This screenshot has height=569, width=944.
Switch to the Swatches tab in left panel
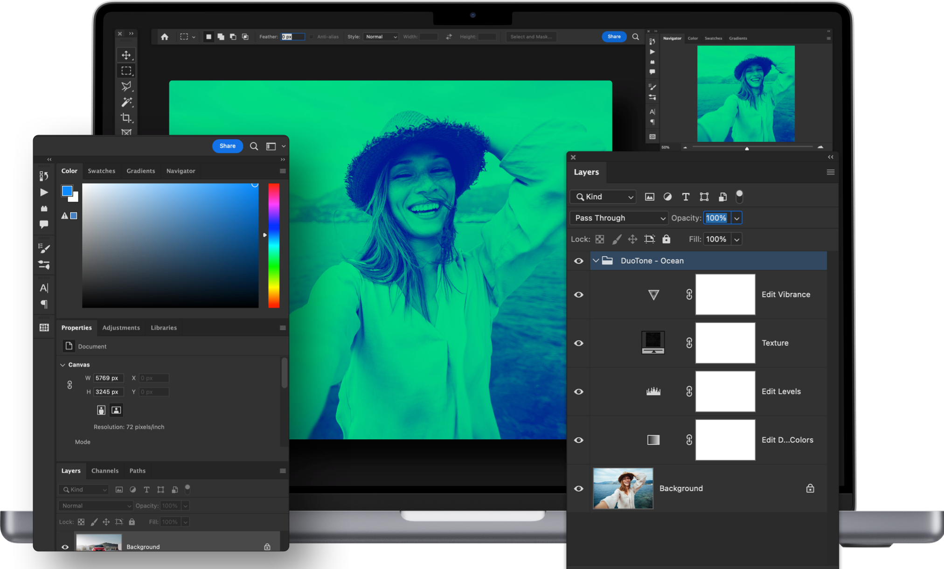pyautogui.click(x=101, y=171)
